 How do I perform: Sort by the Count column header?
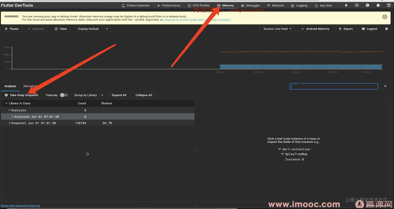(x=82, y=103)
